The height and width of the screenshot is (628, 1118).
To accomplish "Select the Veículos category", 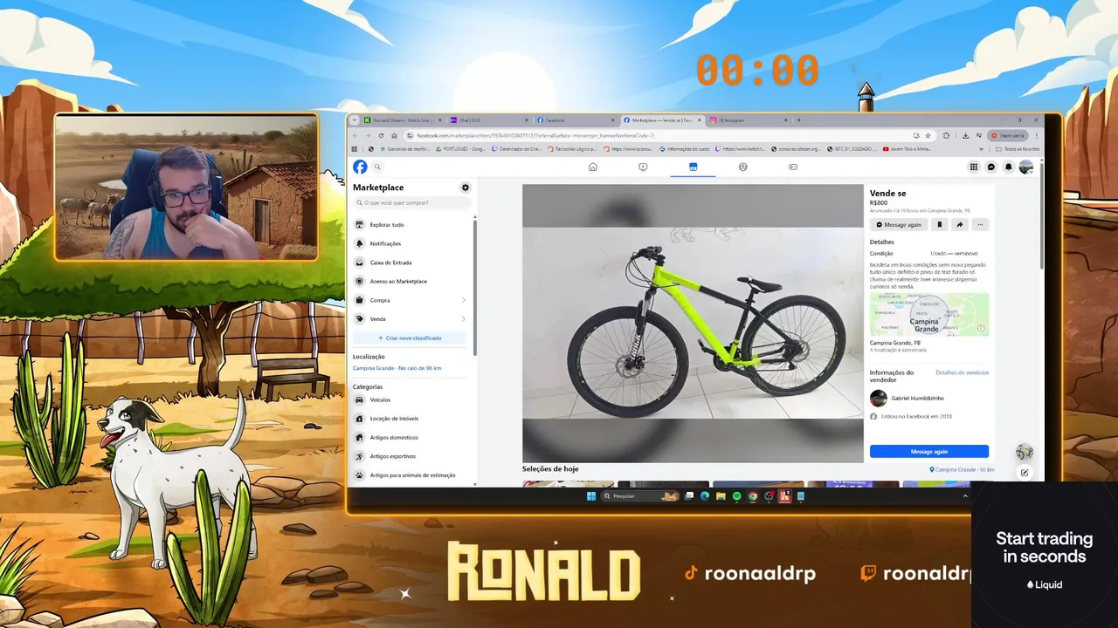I will click(411, 399).
